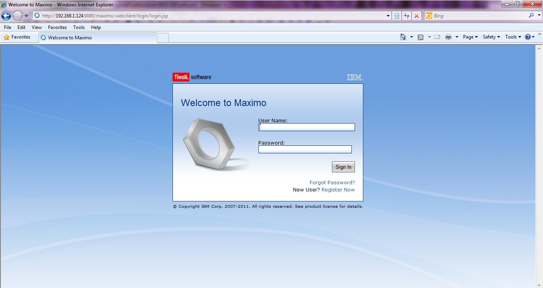Click inside the User Name field
The width and height of the screenshot is (543, 288).
[x=306, y=127]
